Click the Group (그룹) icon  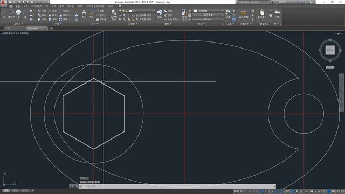pyautogui.click(x=228, y=13)
